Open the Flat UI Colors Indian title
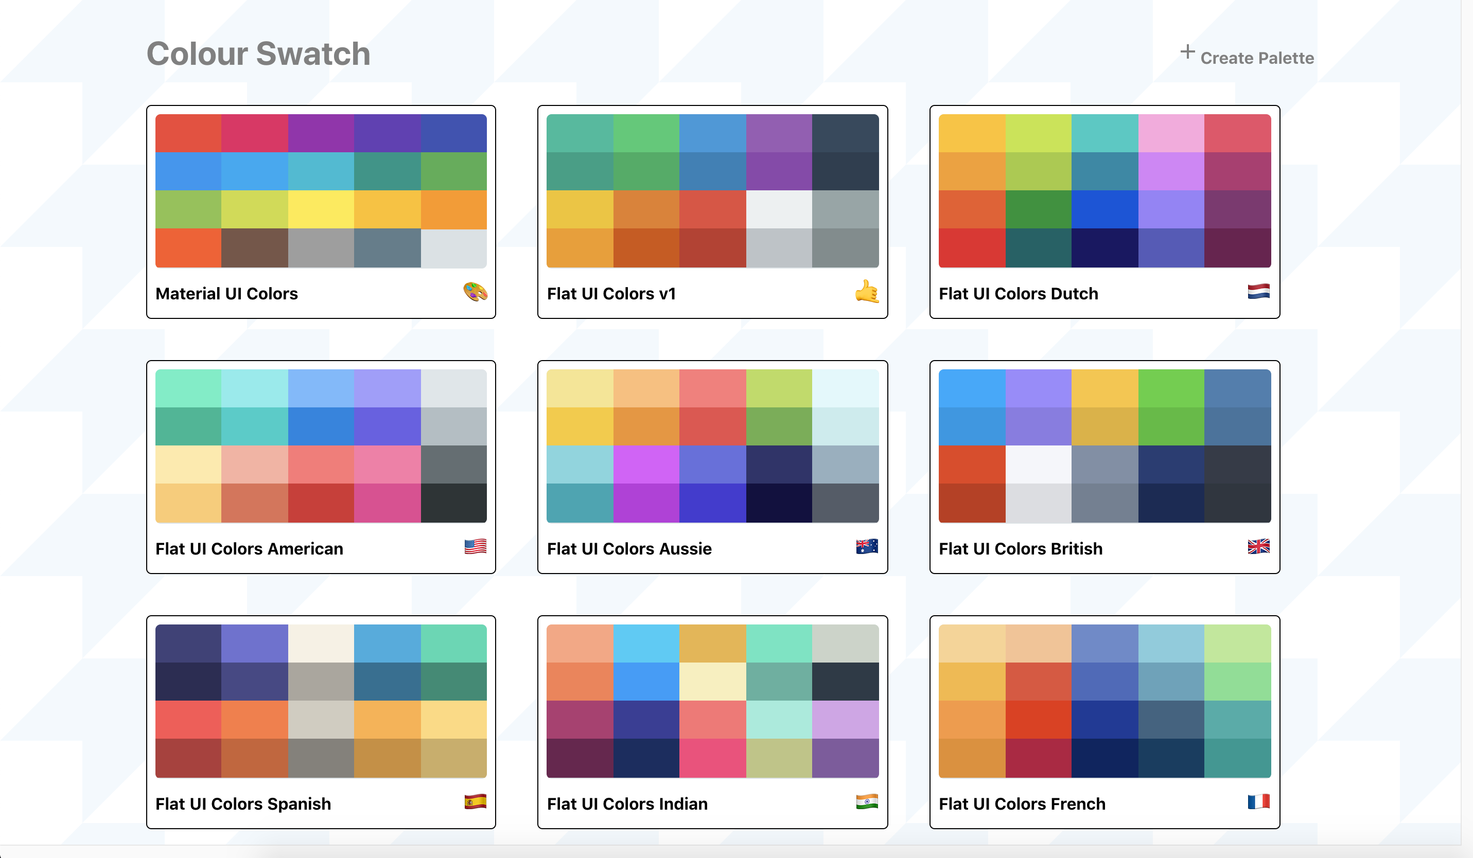The height and width of the screenshot is (858, 1473). tap(627, 803)
